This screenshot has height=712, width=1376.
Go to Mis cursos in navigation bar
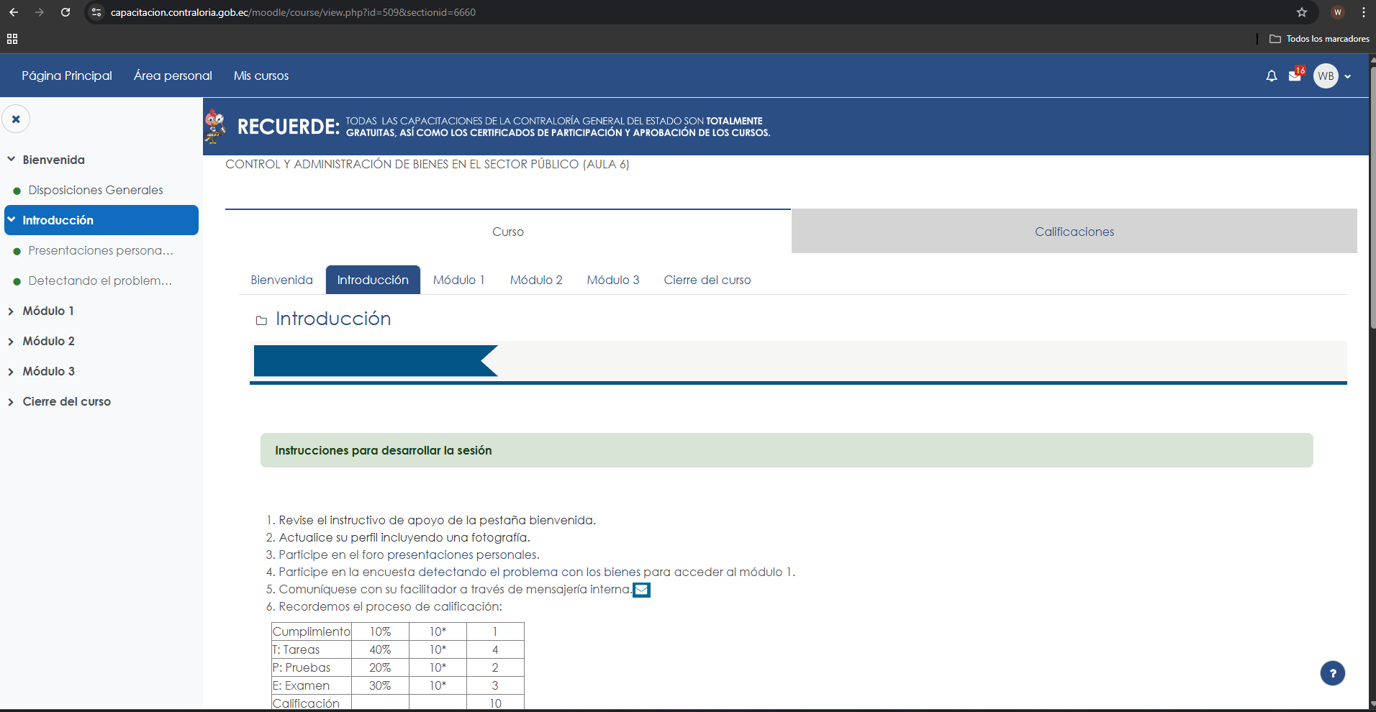261,76
